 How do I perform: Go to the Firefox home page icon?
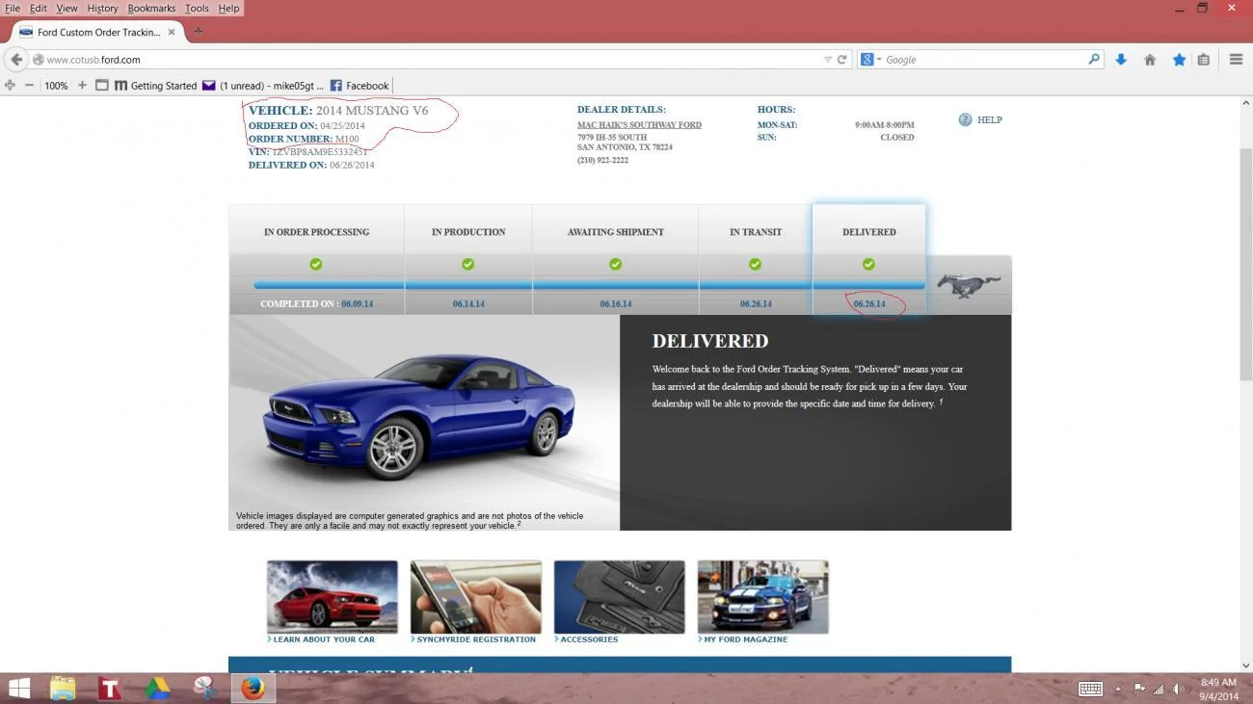tap(1150, 60)
